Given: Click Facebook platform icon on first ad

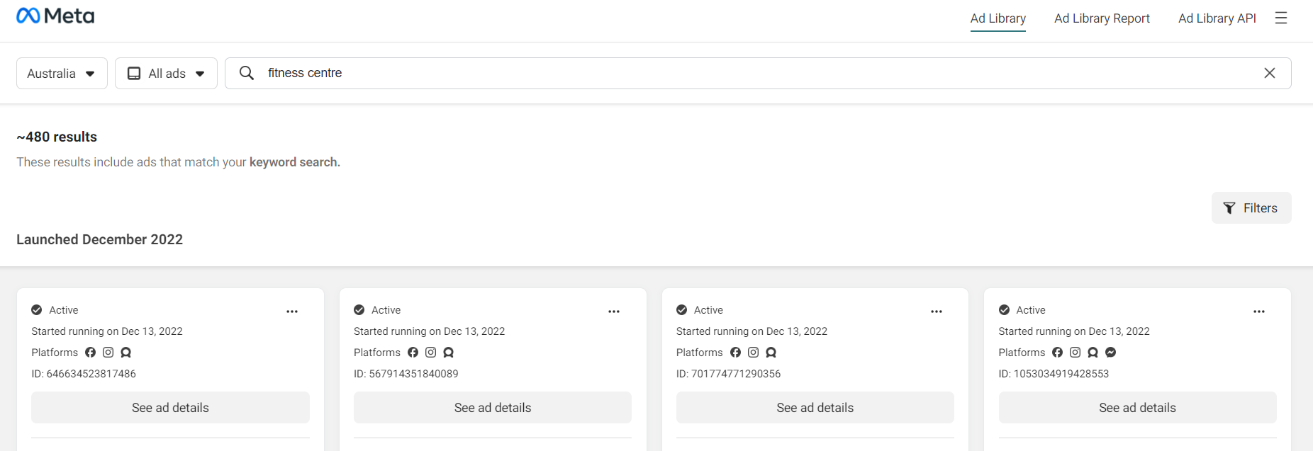Looking at the screenshot, I should click(90, 353).
